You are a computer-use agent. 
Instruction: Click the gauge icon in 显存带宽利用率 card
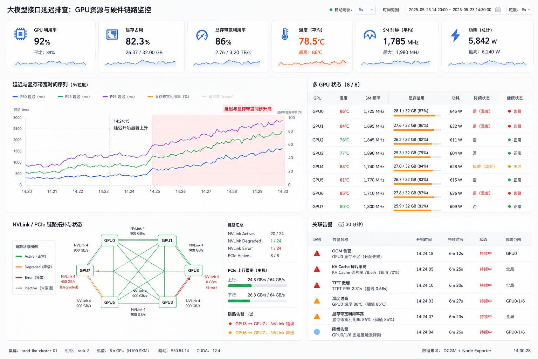click(202, 35)
